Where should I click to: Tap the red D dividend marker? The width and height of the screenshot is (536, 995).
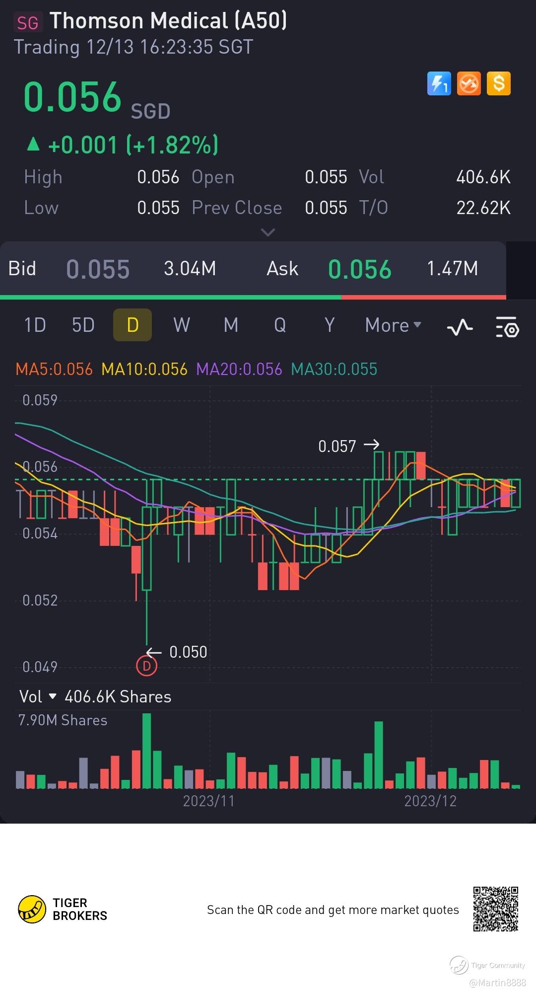pyautogui.click(x=146, y=666)
